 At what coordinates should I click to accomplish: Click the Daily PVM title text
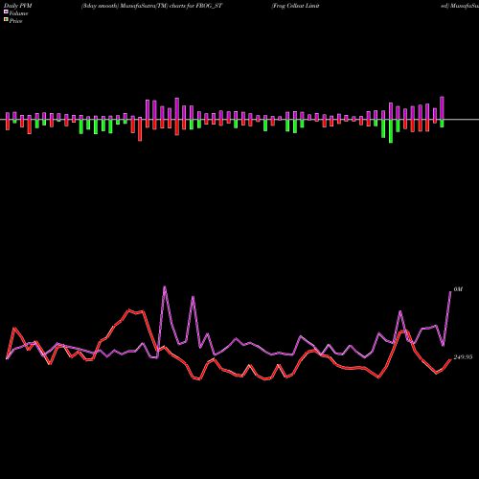(x=18, y=6)
